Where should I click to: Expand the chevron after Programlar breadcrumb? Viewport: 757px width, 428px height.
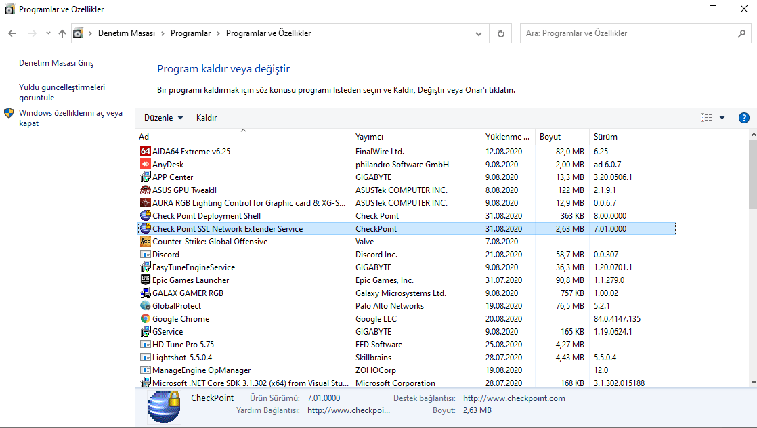coord(218,33)
